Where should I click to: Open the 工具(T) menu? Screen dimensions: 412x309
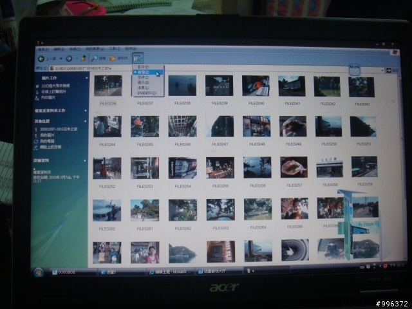(x=115, y=49)
